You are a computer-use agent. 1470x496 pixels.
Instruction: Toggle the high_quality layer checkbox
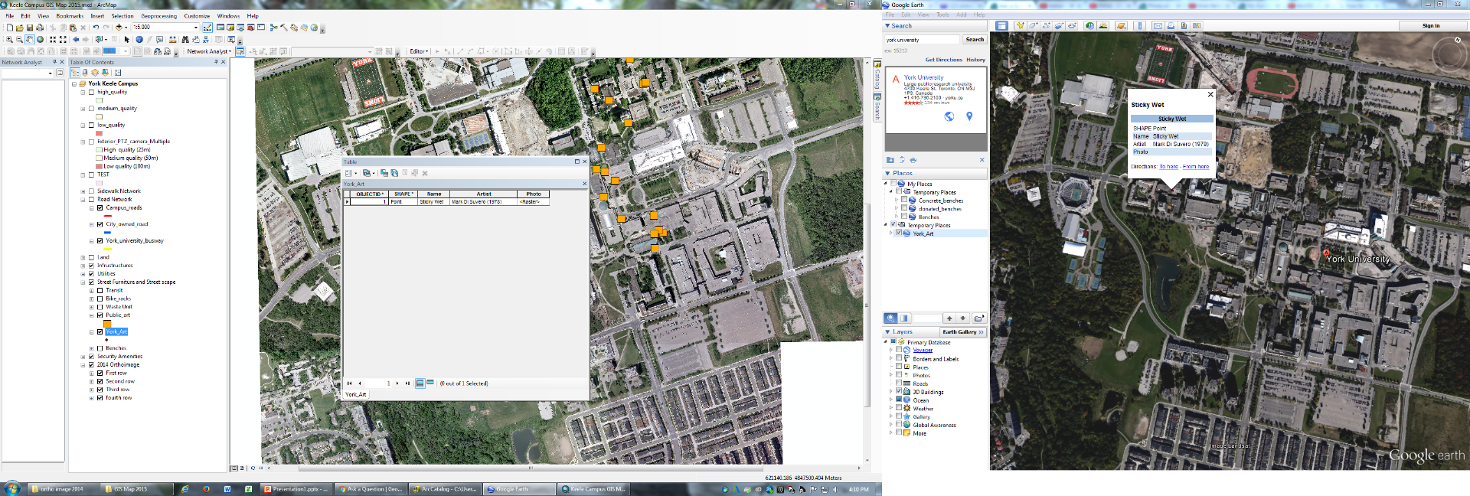tap(91, 92)
